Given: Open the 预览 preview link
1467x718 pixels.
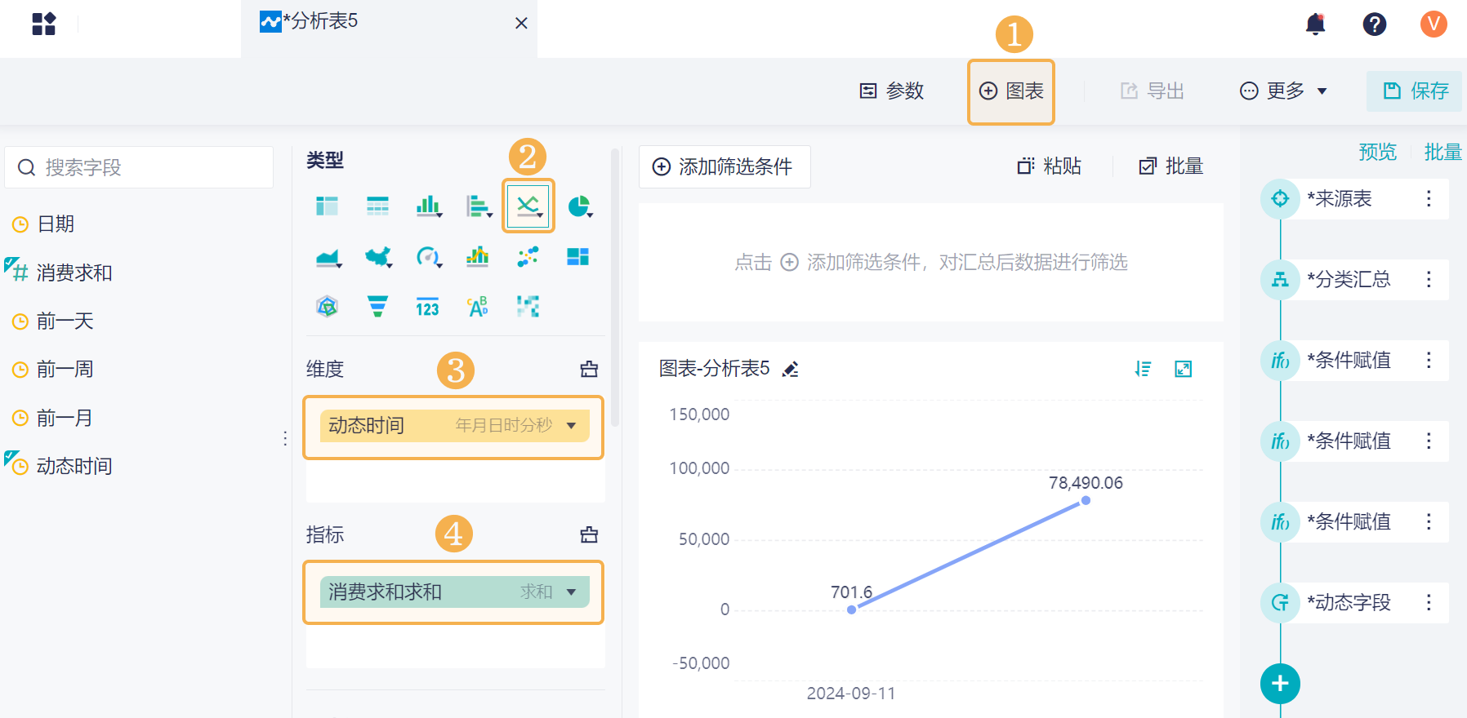Looking at the screenshot, I should pyautogui.click(x=1377, y=152).
